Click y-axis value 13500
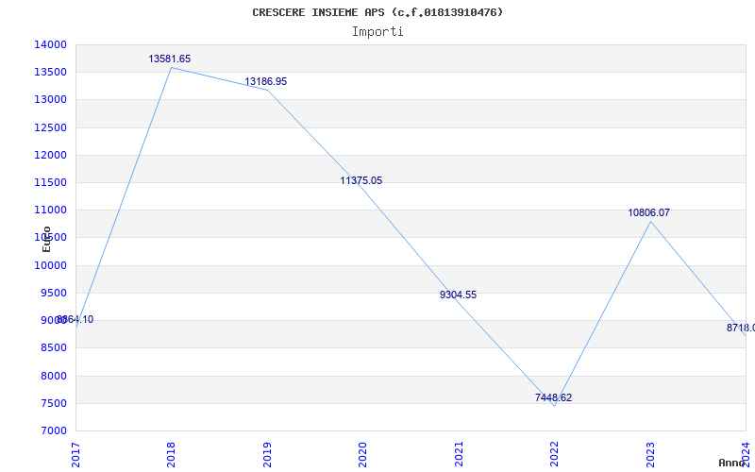 50,73
